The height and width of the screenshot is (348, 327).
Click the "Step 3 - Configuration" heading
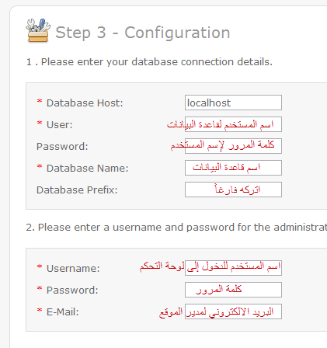(143, 33)
